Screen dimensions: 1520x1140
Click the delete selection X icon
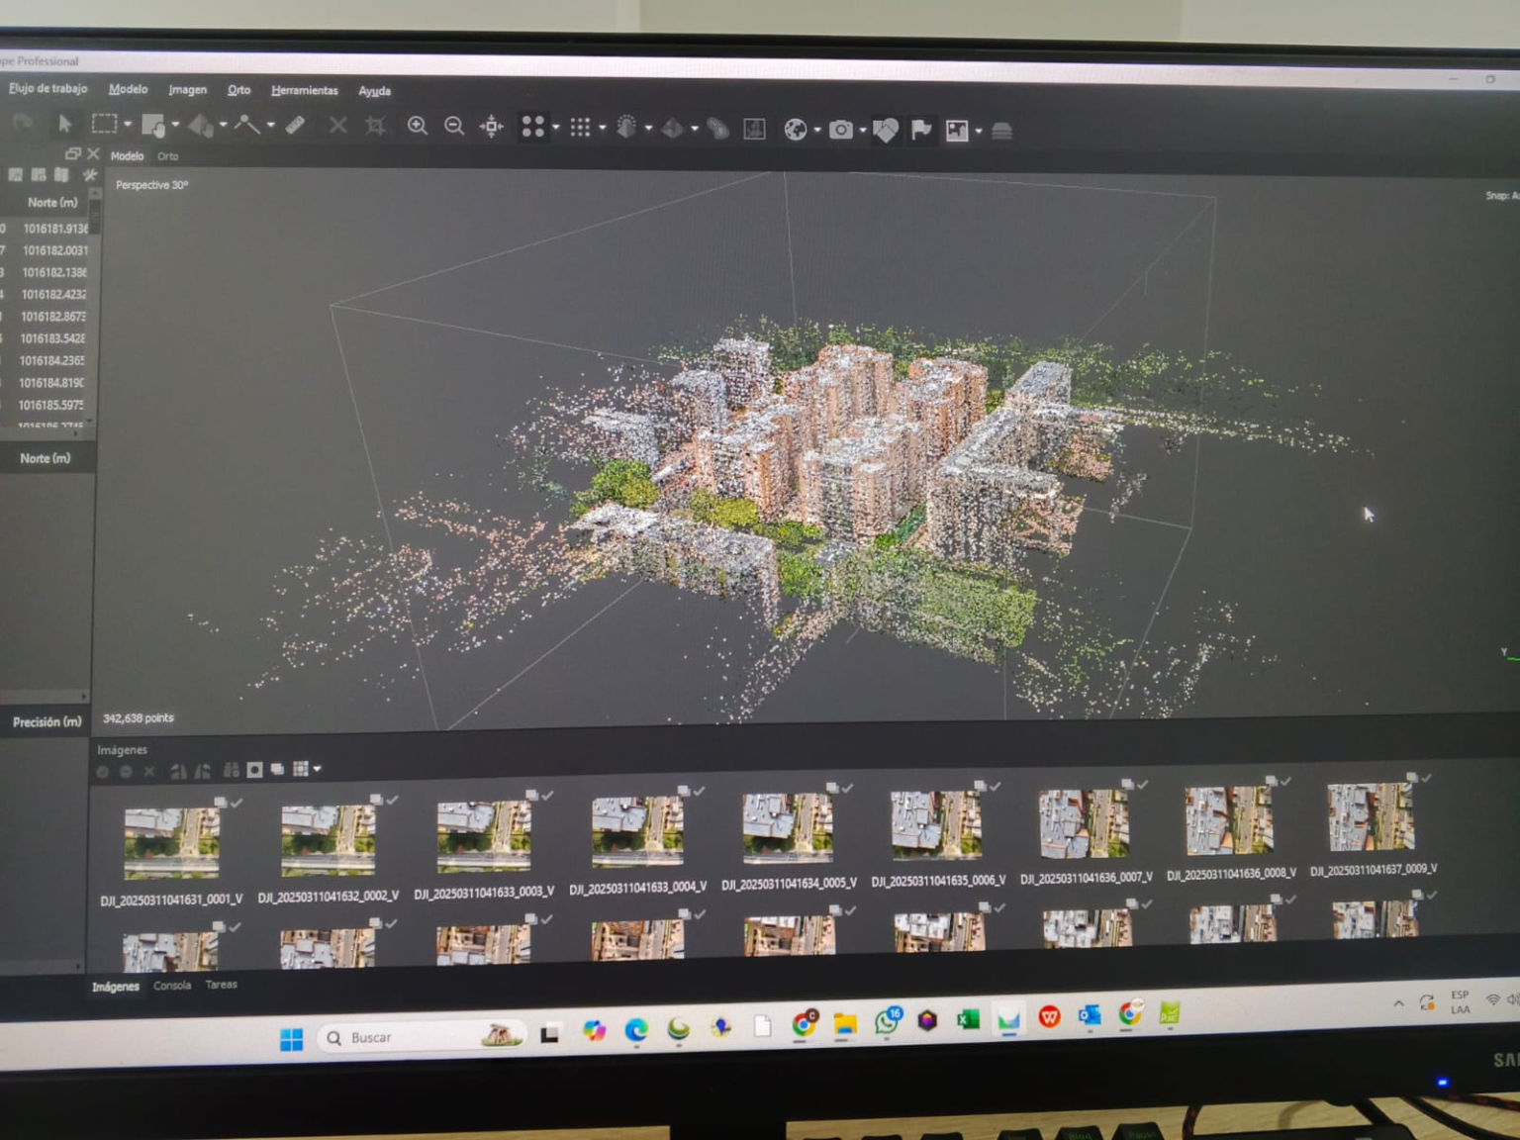tap(337, 125)
